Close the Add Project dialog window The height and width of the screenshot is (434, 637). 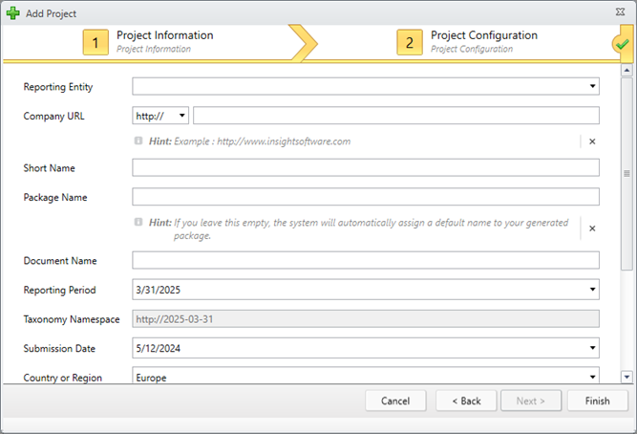point(620,12)
